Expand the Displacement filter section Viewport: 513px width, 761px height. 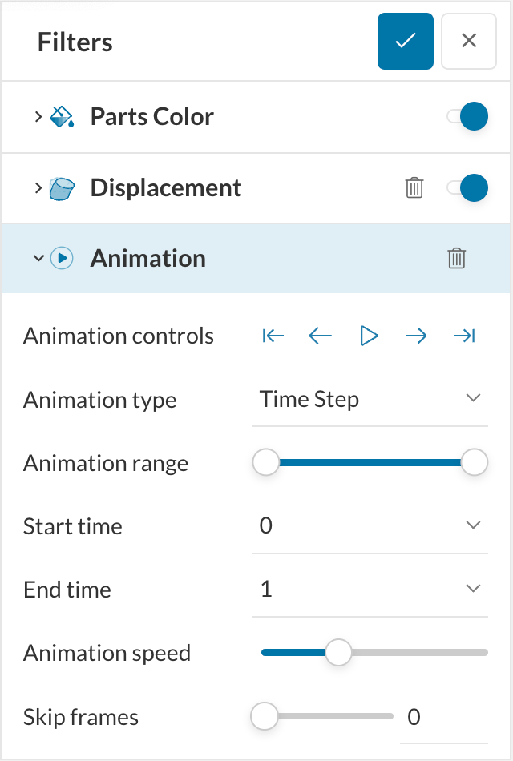[x=38, y=188]
